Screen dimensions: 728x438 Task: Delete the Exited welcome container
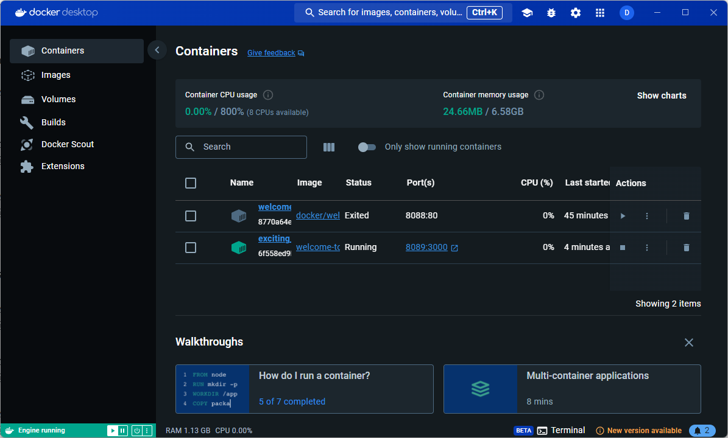coord(686,216)
